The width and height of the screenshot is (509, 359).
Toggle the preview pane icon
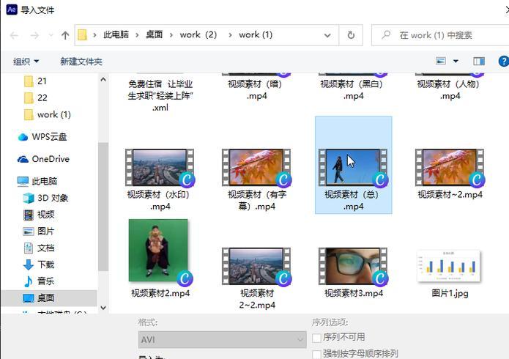point(479,61)
